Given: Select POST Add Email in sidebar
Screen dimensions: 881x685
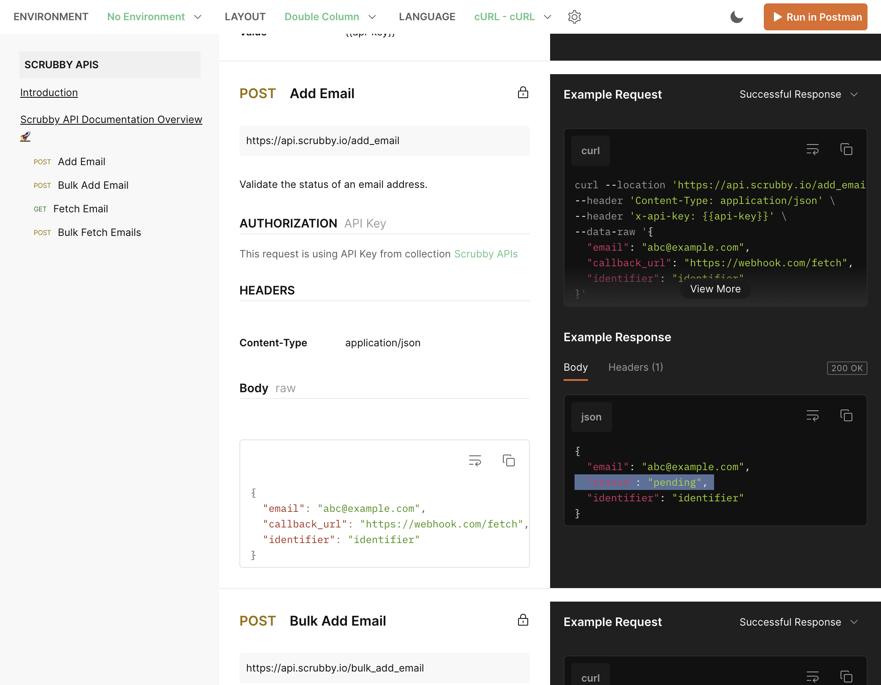Looking at the screenshot, I should click(70, 162).
